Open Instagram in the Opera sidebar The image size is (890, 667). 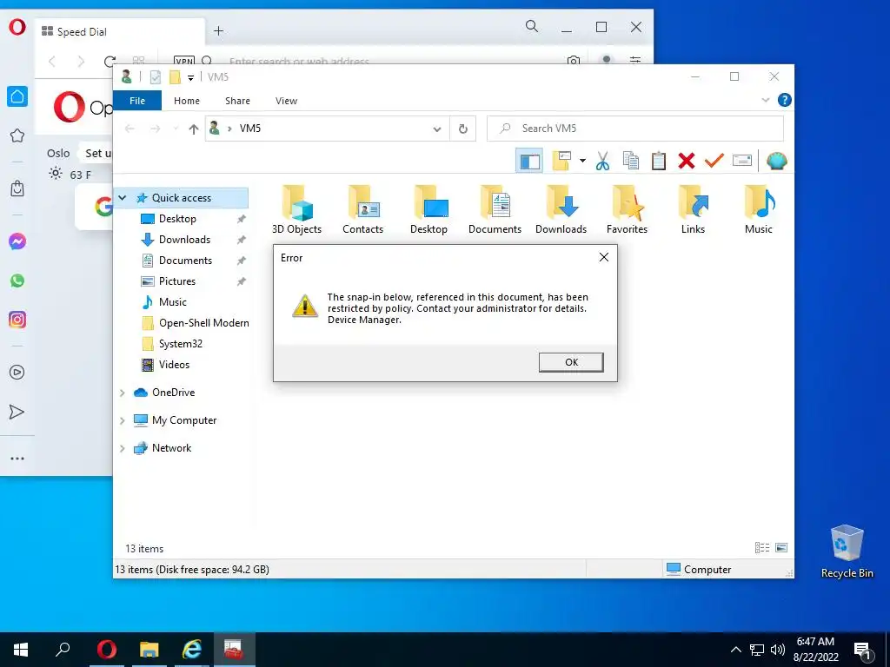pos(17,320)
